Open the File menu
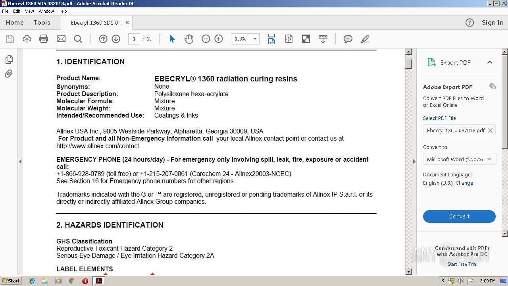The image size is (508, 286). [x=5, y=11]
